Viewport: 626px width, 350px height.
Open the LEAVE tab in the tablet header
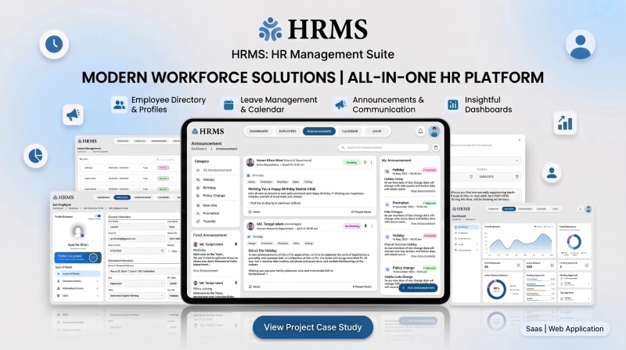(376, 131)
